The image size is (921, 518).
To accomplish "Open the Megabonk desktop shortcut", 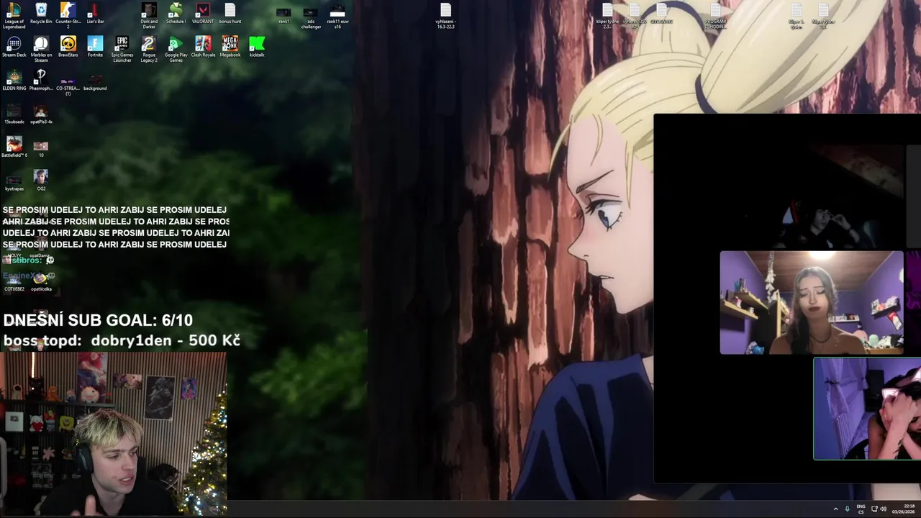I will tap(230, 47).
